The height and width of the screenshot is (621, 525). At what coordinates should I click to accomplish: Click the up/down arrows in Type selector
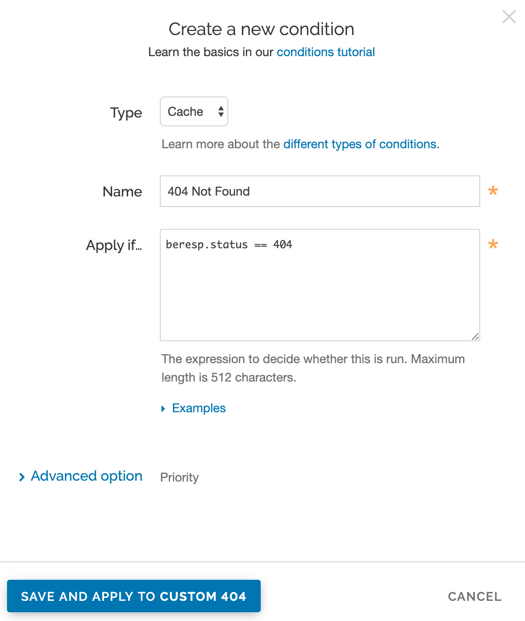pos(220,111)
